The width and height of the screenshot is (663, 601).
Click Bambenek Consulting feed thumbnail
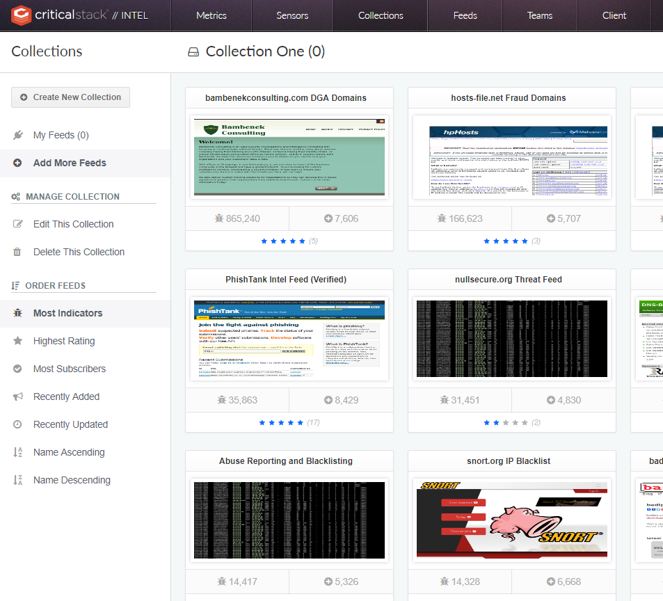point(289,157)
